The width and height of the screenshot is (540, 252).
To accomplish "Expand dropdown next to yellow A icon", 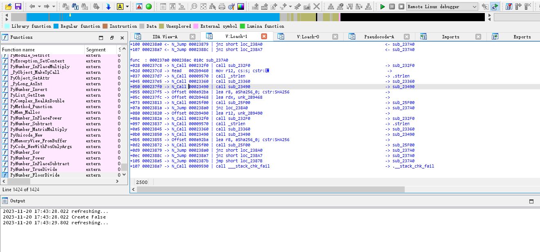I will (127, 7).
